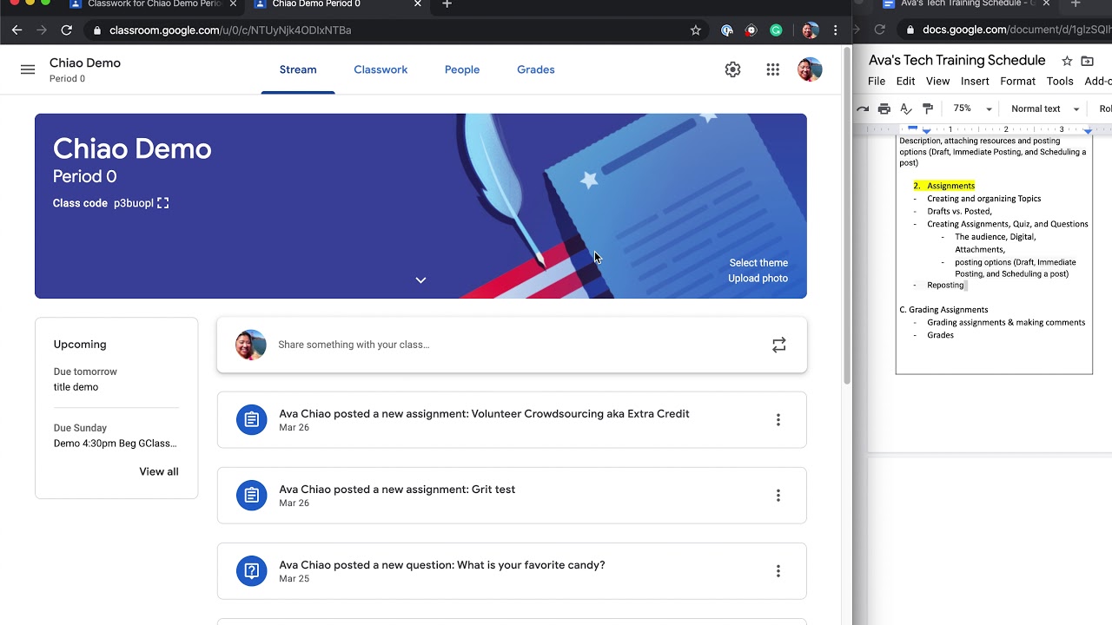Click spell check icon in Docs toolbar
Viewport: 1112px width, 625px height.
click(906, 109)
